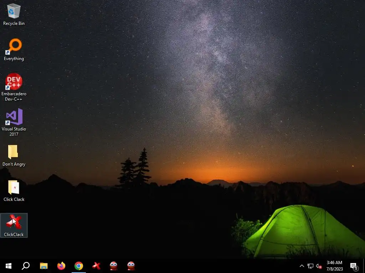
Task: Switch to Google Chrome in taskbar
Action: [79, 266]
